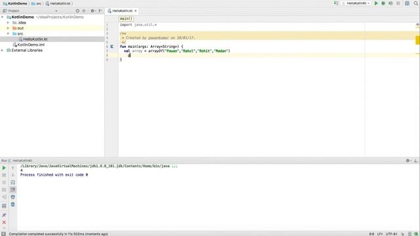
Task: Click the print console output icon
Action: 12,197
